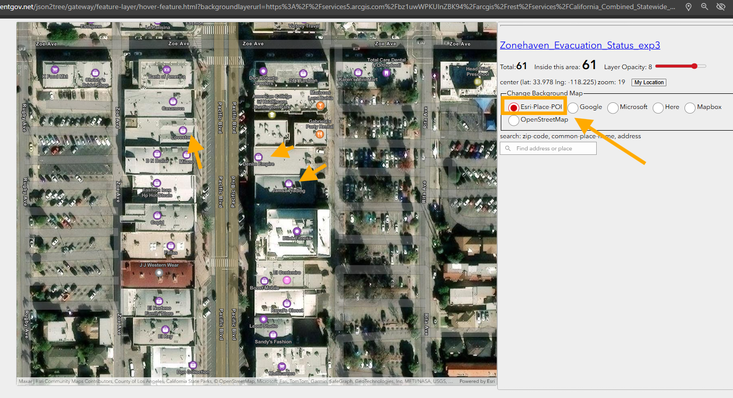Open the Multicarnes store marker

pyautogui.click(x=282, y=366)
